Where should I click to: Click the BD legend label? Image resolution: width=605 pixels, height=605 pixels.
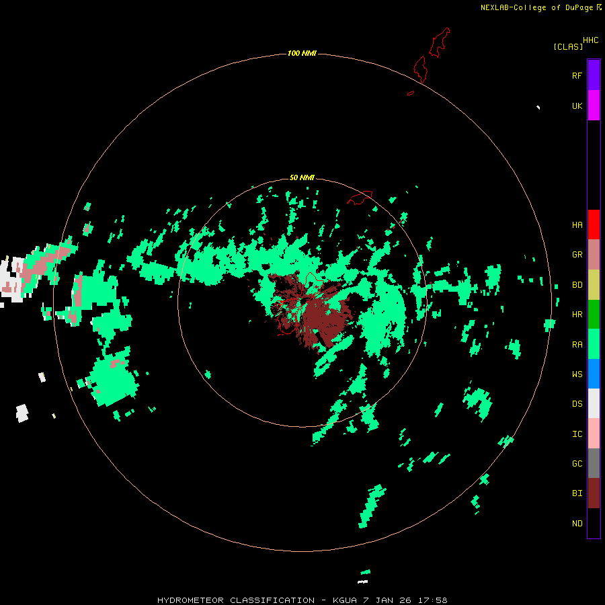(577, 285)
